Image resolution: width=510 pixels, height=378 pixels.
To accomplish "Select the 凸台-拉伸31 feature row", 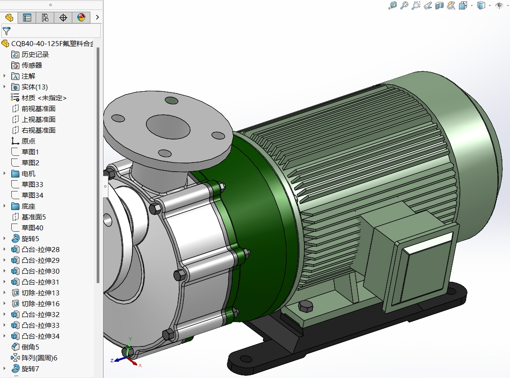I will point(35,282).
